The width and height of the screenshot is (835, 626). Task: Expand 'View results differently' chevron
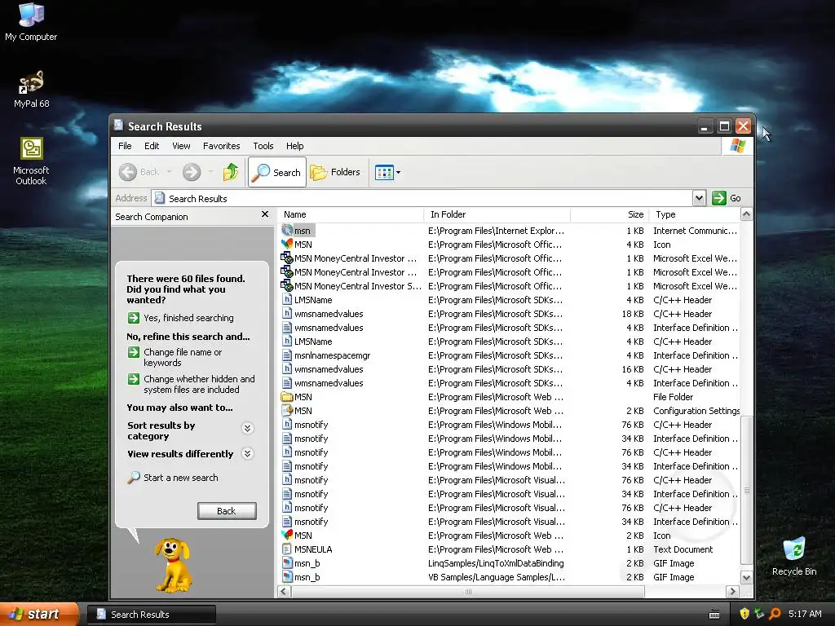(247, 453)
